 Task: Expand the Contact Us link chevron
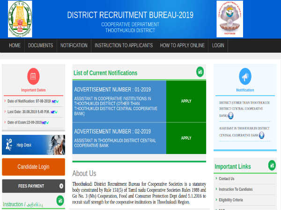(216, 179)
